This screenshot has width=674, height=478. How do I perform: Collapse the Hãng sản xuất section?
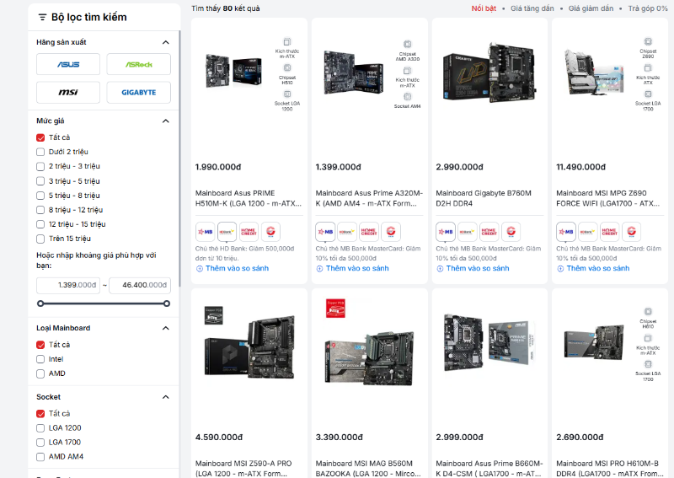(x=165, y=42)
